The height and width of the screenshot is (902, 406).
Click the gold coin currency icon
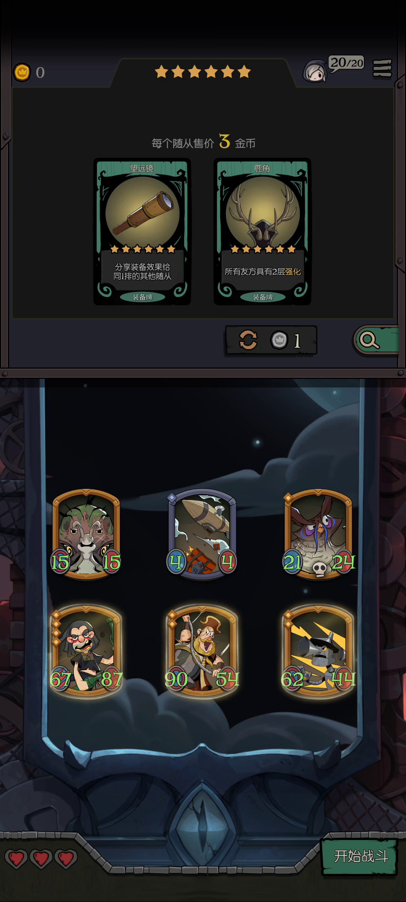point(22,72)
